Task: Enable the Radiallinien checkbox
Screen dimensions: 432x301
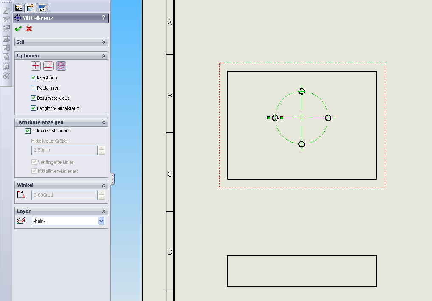Action: click(33, 88)
